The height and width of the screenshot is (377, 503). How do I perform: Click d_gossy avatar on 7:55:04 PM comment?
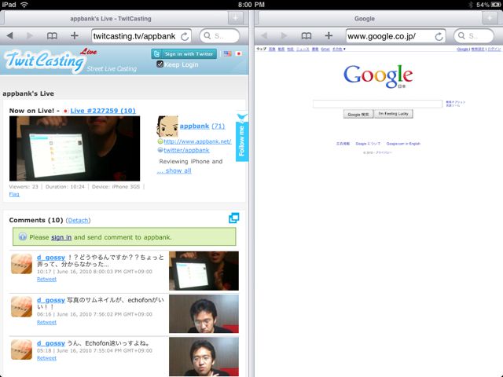coord(21,350)
